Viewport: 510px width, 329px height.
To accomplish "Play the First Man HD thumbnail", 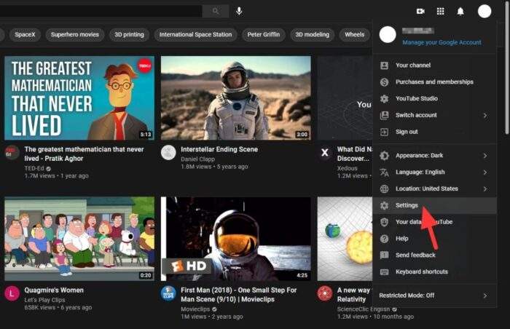I will pyautogui.click(x=236, y=239).
